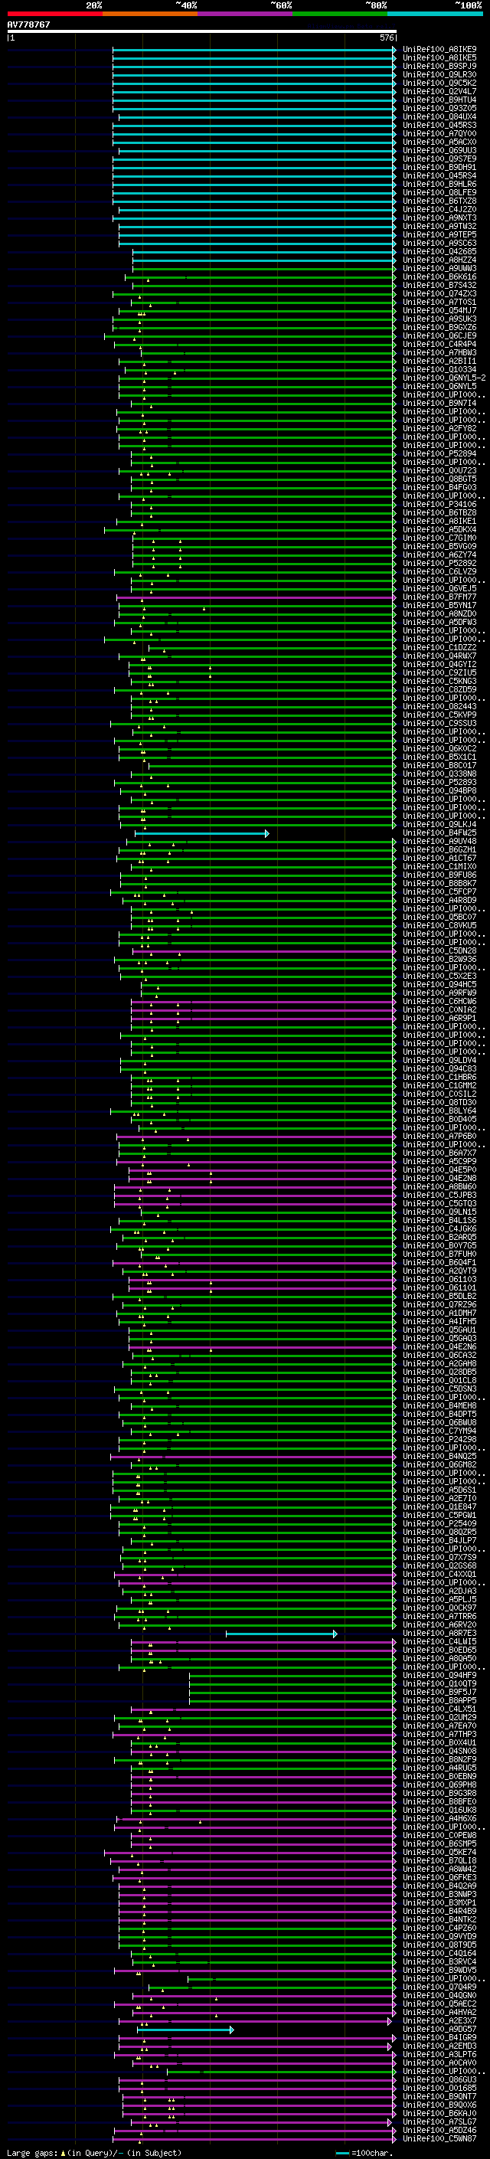Image resolution: width=490 pixels, height=2159 pixels.
Task: Click the green ~80% identity color bar
Action: [340, 14]
